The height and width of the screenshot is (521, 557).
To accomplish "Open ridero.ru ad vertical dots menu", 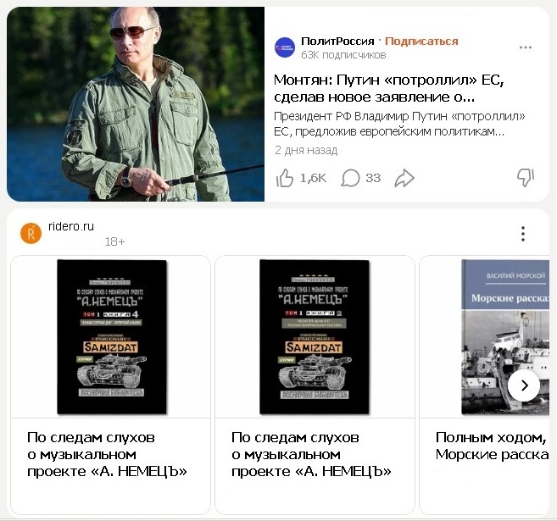I will [523, 234].
